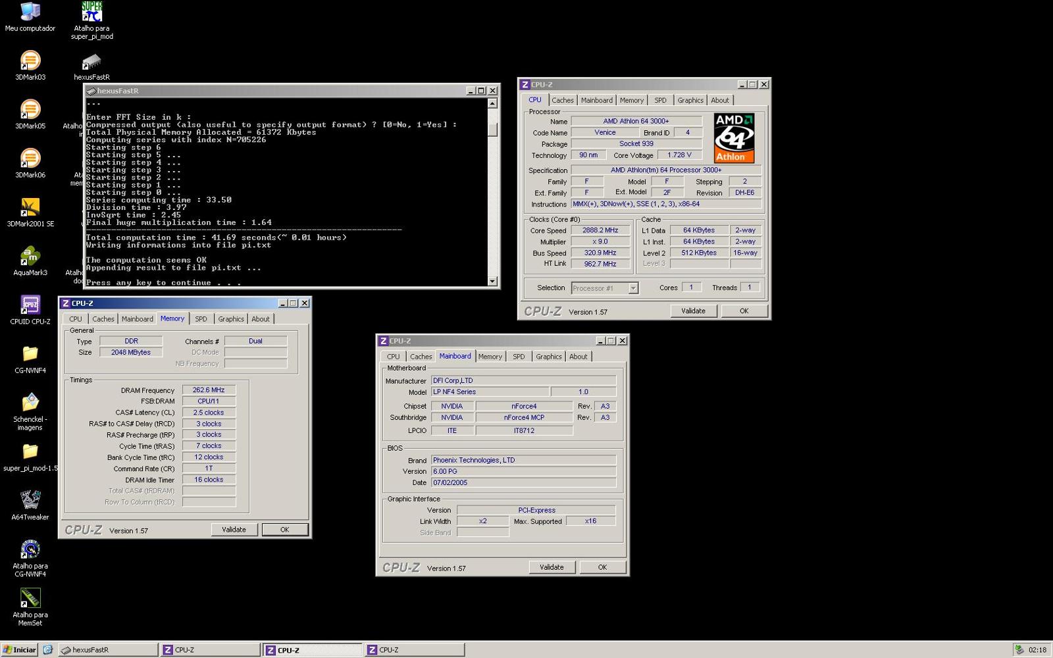Screen dimensions: 1053x658
Task: Open Memory tab in Mainboard CPU-Z window
Action: [490, 356]
